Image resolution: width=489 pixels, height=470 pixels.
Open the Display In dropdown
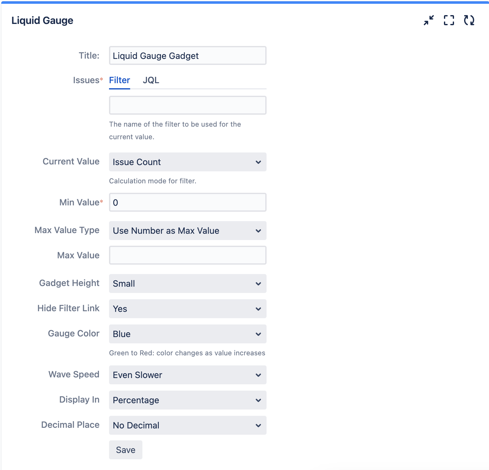click(x=187, y=400)
